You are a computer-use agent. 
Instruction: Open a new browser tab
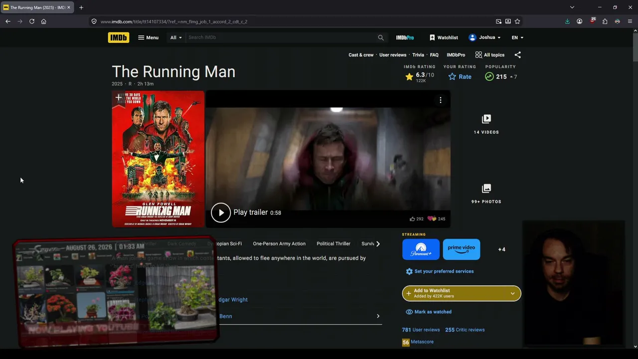81,7
